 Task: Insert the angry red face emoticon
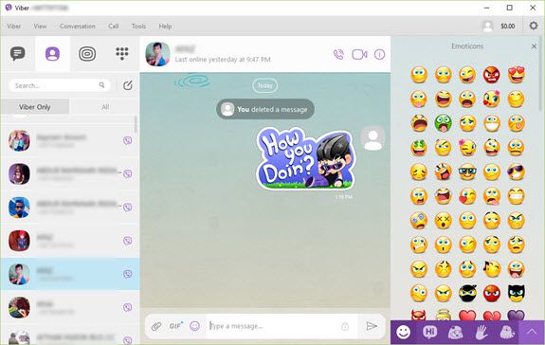pos(492,74)
